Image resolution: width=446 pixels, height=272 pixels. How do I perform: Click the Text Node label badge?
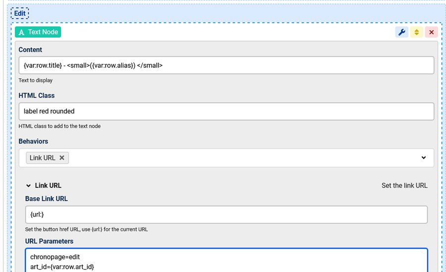point(38,32)
